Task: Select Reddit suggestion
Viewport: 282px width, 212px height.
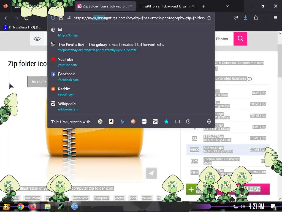Action: [x=131, y=91]
